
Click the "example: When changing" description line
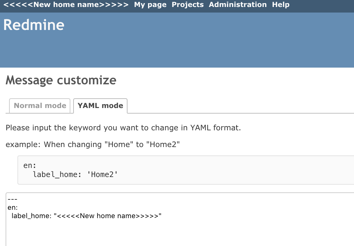(x=93, y=145)
